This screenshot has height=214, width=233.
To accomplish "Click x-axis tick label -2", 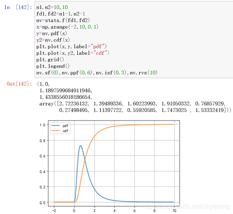I will [x=54, y=211].
